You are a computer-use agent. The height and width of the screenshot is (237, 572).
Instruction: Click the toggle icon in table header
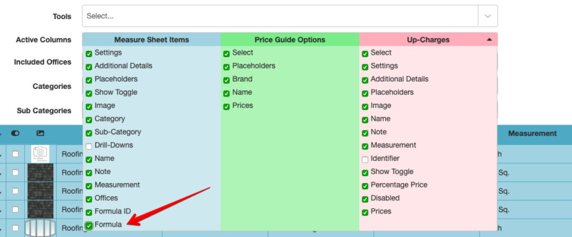(15, 133)
